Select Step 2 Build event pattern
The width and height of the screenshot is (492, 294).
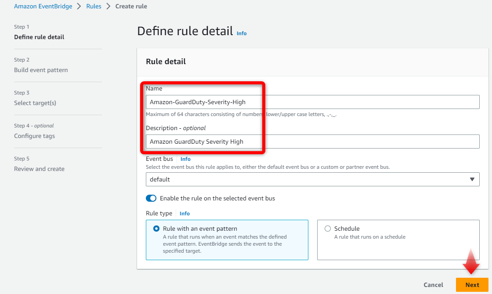[x=41, y=70]
